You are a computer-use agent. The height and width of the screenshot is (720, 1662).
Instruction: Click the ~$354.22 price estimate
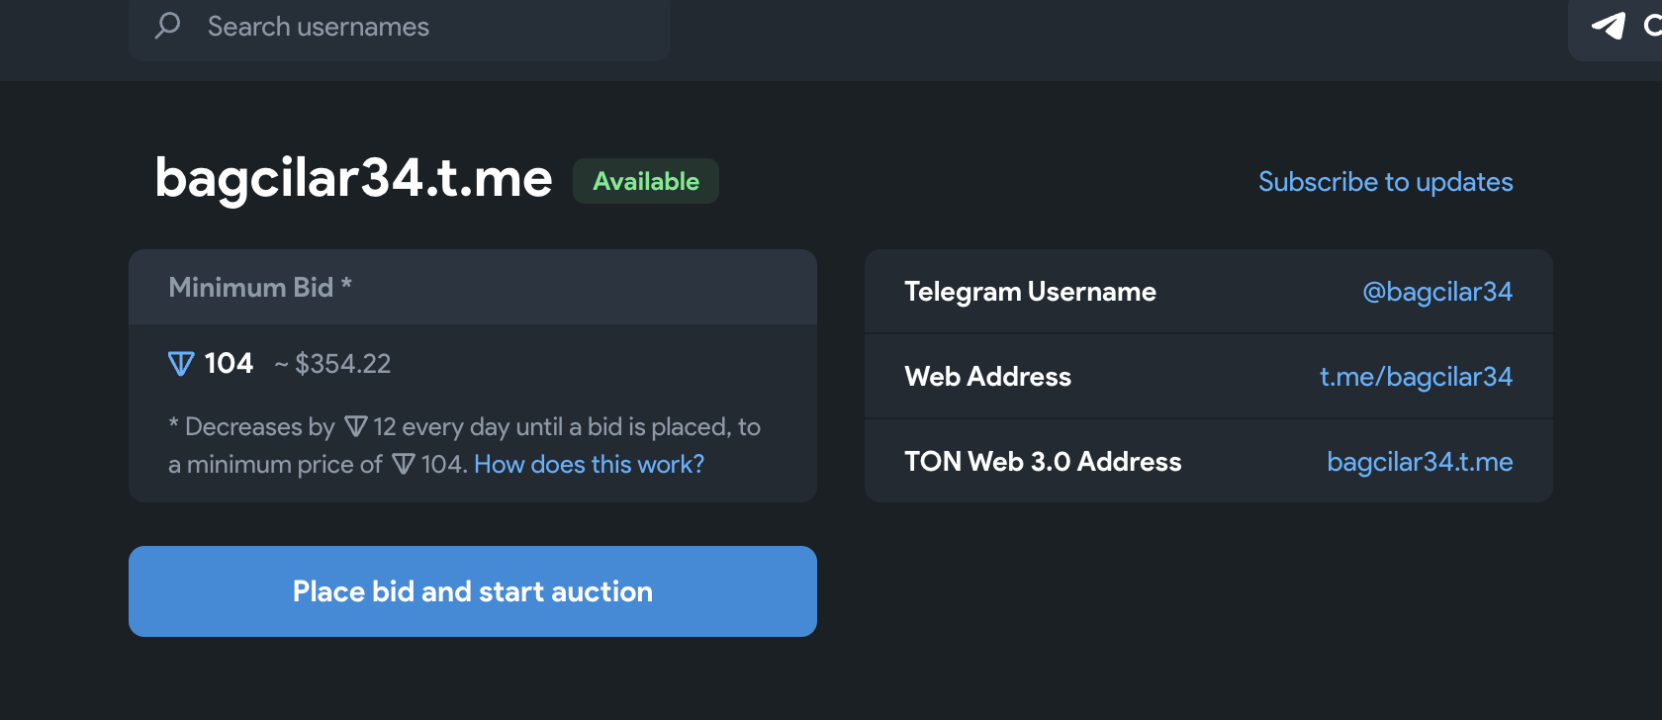coord(332,364)
